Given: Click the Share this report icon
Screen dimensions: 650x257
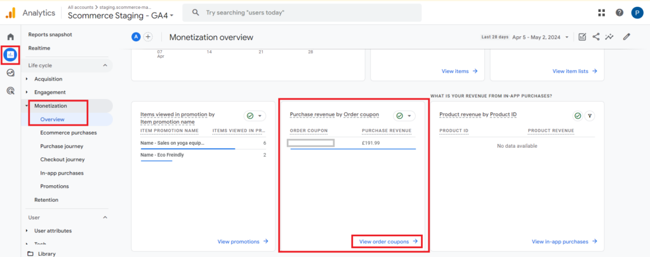Looking at the screenshot, I should [x=595, y=37].
